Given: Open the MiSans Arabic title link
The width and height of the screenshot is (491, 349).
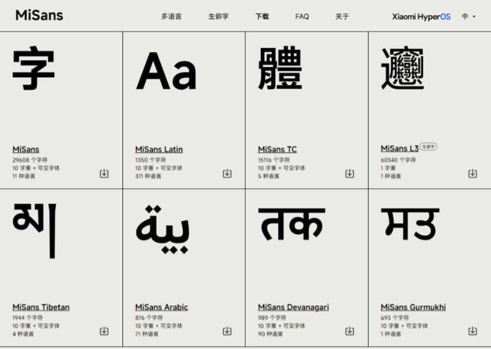Looking at the screenshot, I should (162, 307).
